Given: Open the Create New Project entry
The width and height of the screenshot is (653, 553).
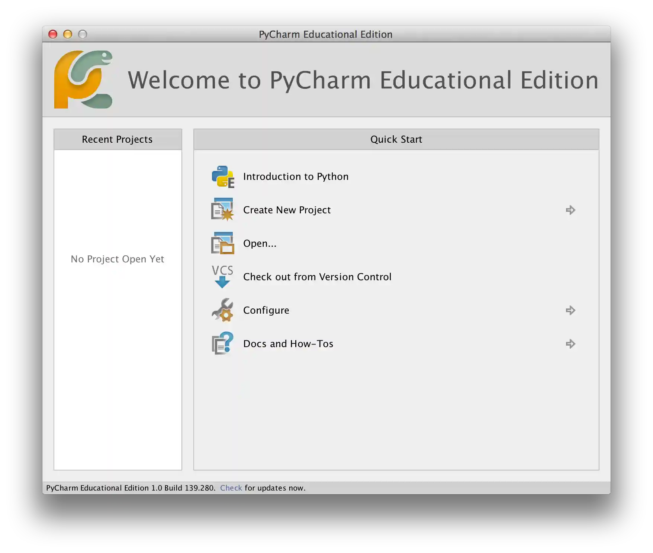Looking at the screenshot, I should (x=286, y=210).
